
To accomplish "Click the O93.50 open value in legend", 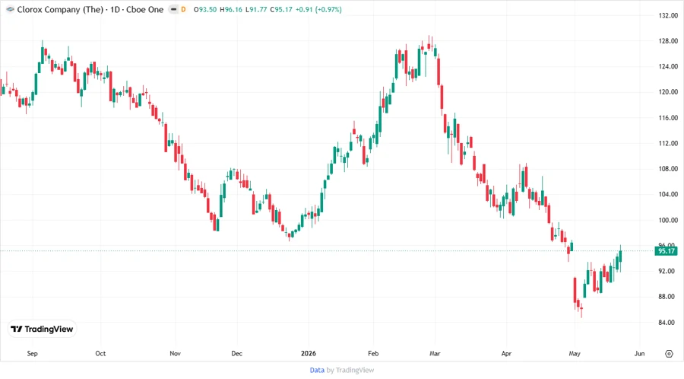I will (205, 10).
